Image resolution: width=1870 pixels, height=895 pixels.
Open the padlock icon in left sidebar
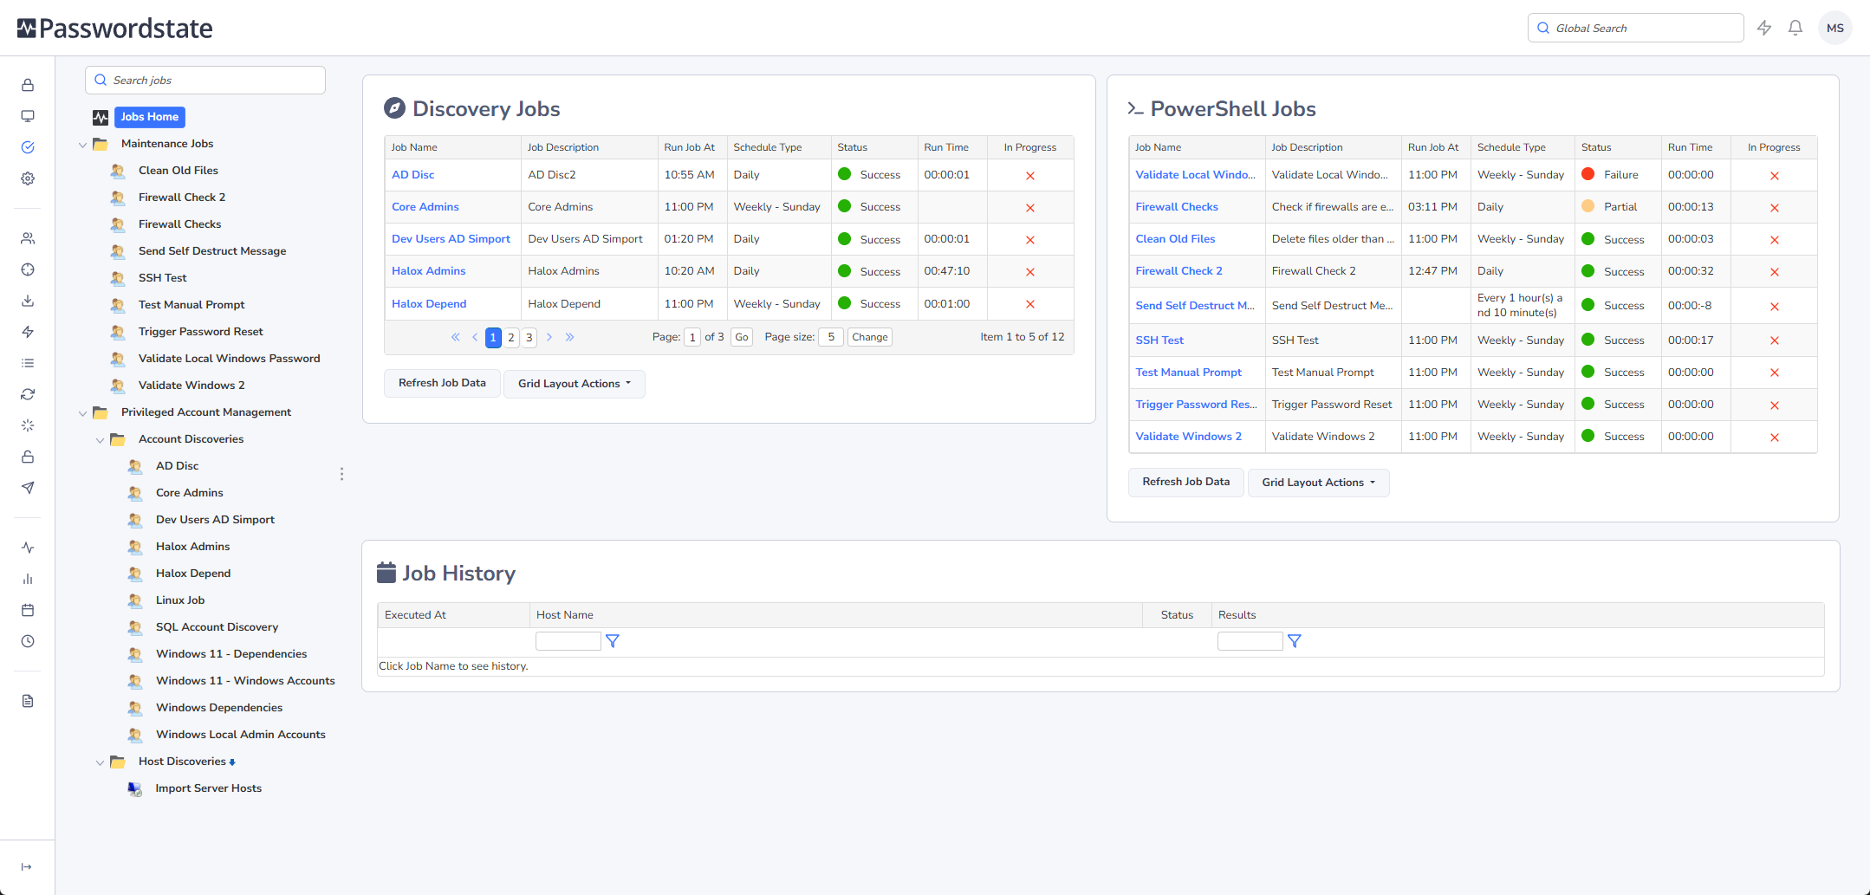click(x=28, y=85)
